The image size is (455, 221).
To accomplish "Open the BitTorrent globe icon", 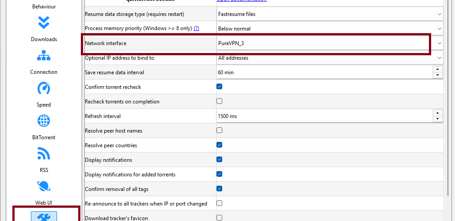I will [44, 121].
